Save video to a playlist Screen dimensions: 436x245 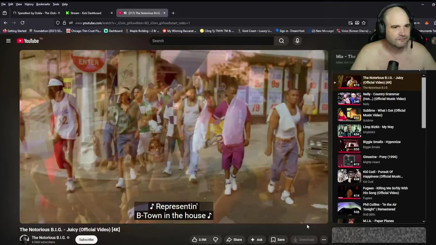point(278,240)
